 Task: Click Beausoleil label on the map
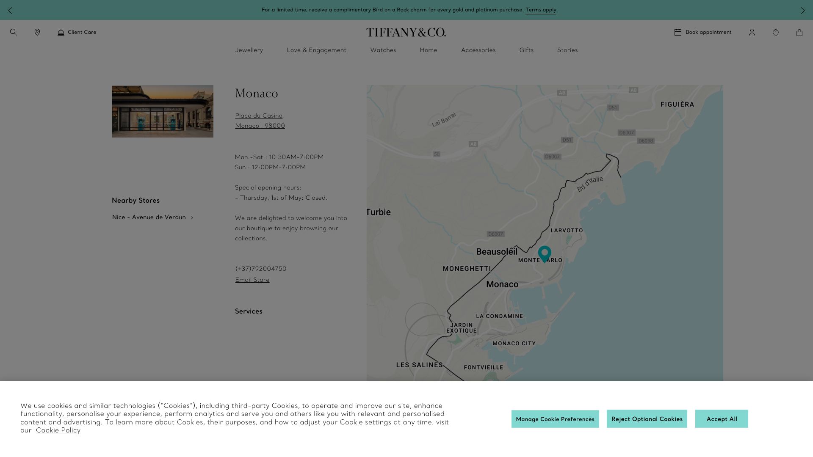coord(497,252)
